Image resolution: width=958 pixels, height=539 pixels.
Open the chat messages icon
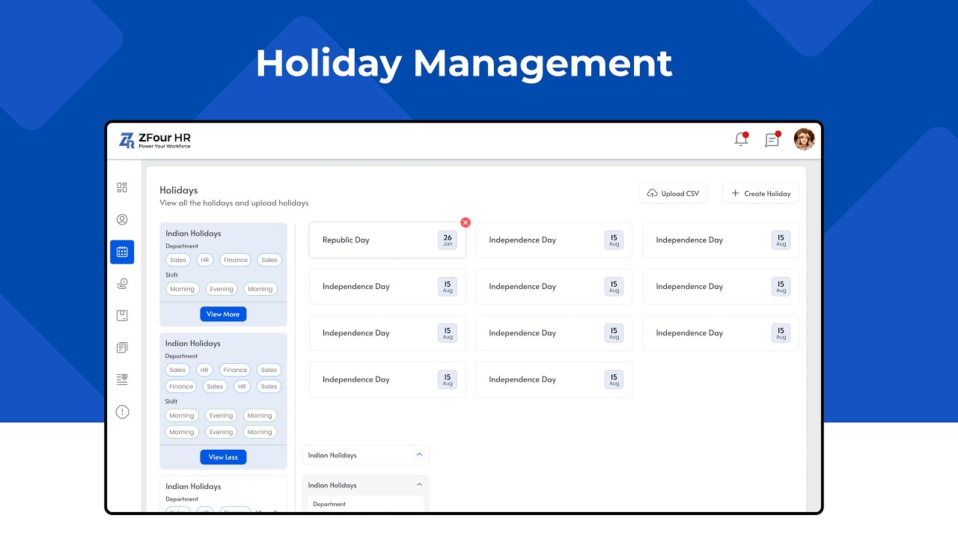tap(772, 139)
